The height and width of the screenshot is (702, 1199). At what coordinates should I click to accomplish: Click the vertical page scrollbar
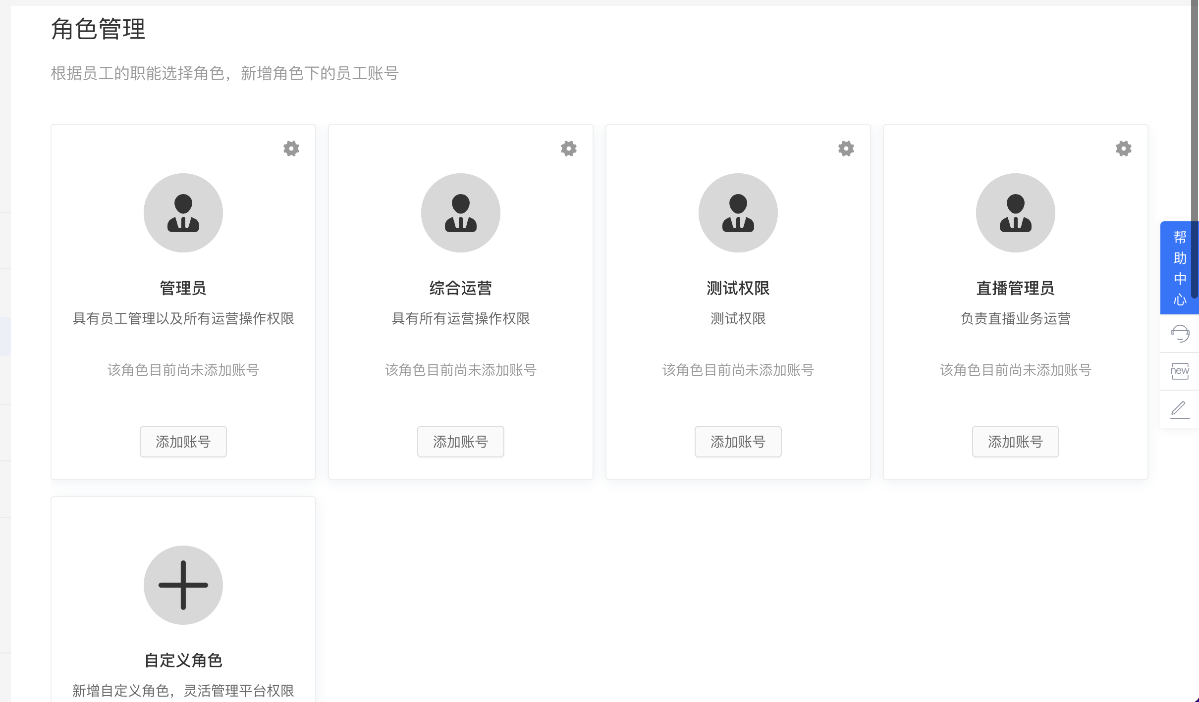pos(1195,149)
